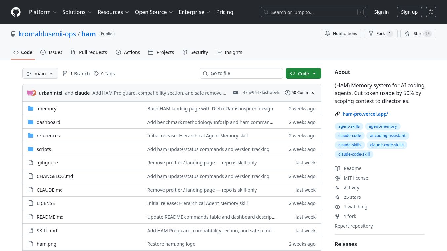447x251 pixels.
Task: Open the Pull requests tab
Action: pyautogui.click(x=89, y=52)
